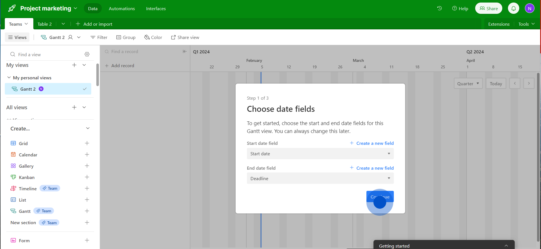This screenshot has width=541, height=249.
Task: Open Quarter timescale dropdown
Action: 468,83
